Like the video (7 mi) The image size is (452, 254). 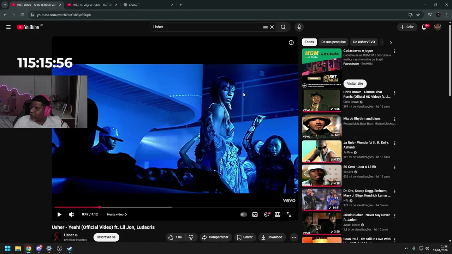click(x=176, y=237)
